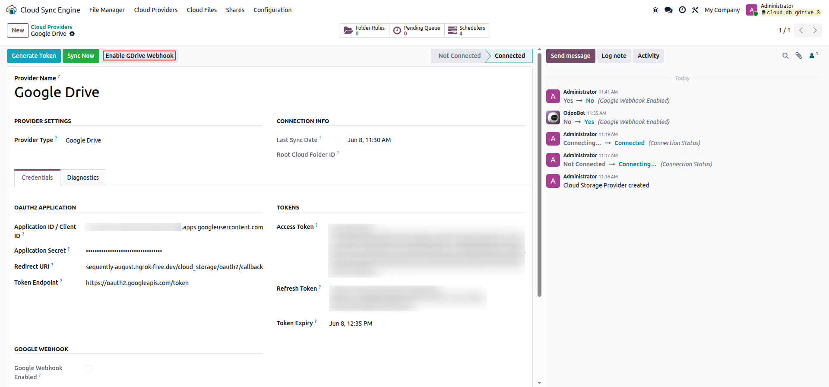Screen dimensions: 829x387
Task: Open the Cloud Providers menu
Action: 156,10
